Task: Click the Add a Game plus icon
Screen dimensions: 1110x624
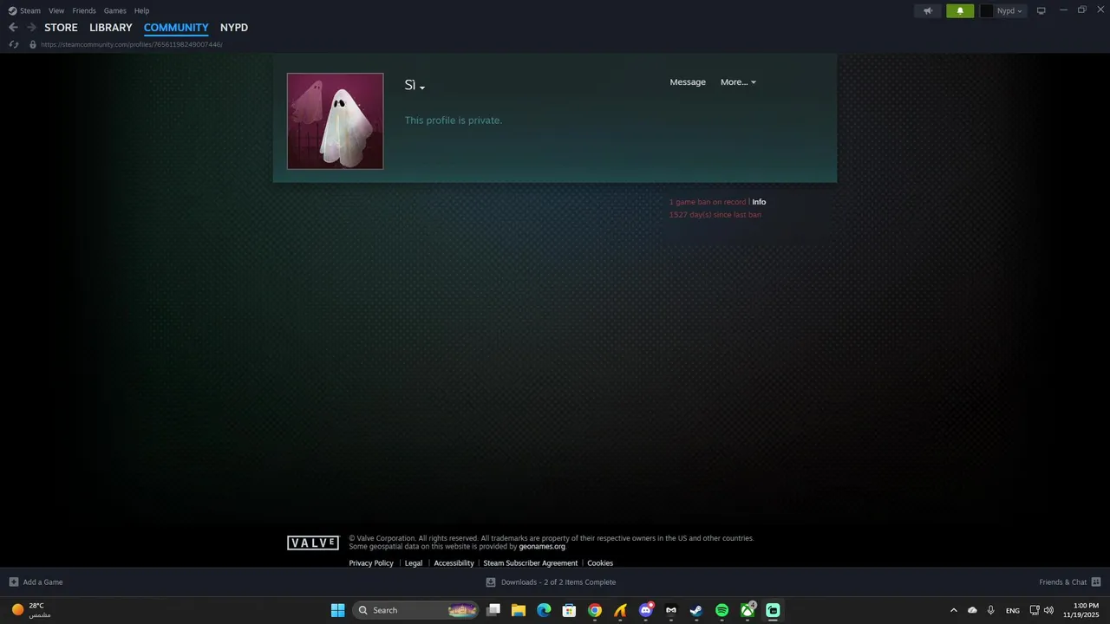Action: pyautogui.click(x=13, y=582)
